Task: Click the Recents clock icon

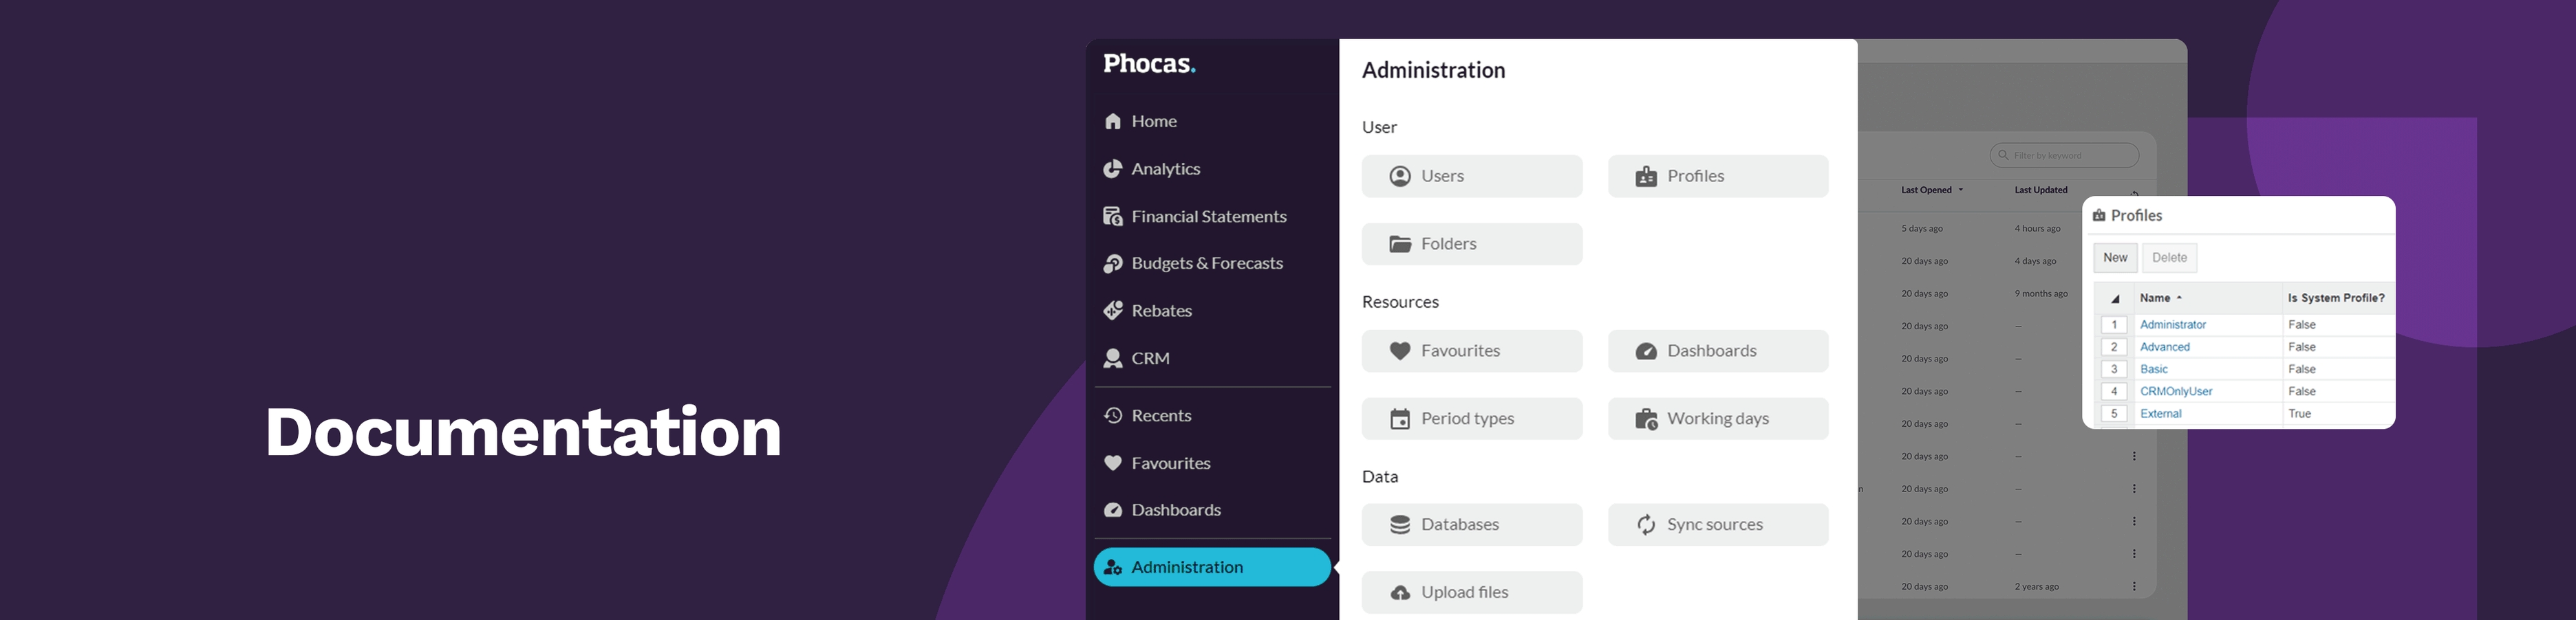Action: pos(1113,415)
